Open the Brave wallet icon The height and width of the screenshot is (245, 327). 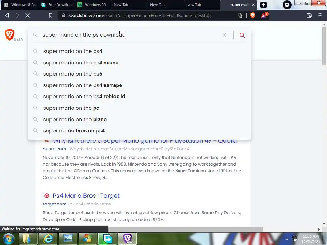[309, 15]
